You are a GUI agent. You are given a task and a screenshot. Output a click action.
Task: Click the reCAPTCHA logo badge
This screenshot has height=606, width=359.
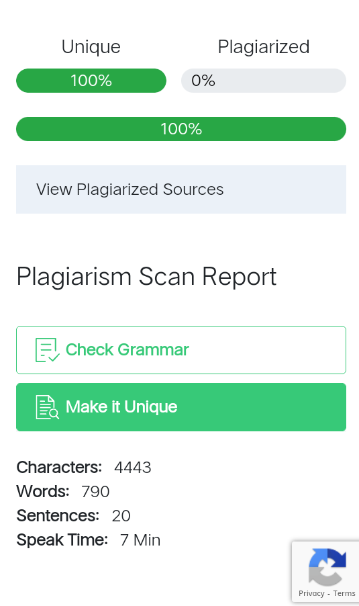pyautogui.click(x=327, y=566)
